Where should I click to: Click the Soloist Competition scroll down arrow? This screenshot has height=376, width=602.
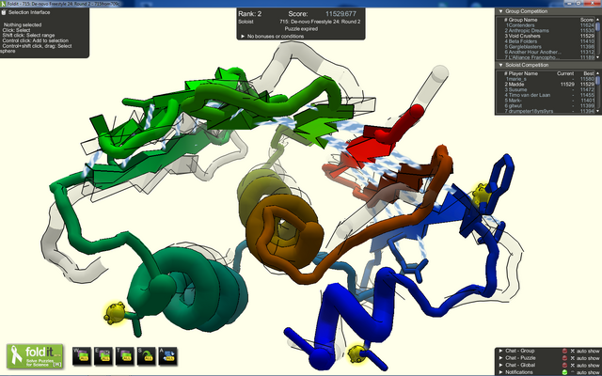tap(597, 111)
